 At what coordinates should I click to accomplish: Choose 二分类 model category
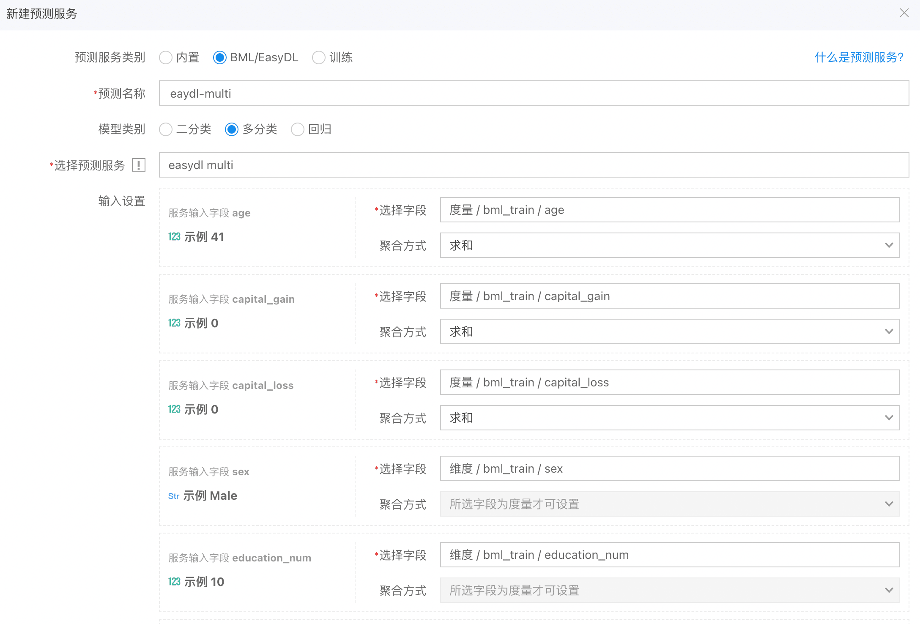166,129
